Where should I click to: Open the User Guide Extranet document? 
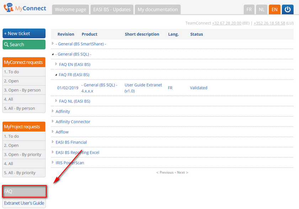(x=143, y=88)
